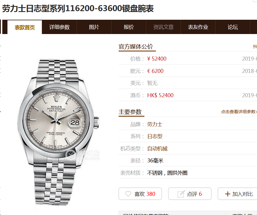Click the 自动机械 movement type link
Screen dimensions: 257x215
click(x=157, y=148)
